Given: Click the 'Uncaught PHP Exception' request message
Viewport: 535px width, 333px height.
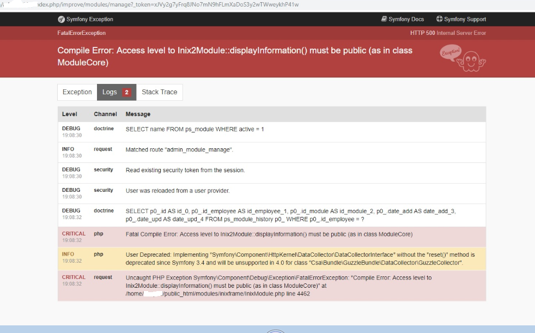Looking at the screenshot, I should click(278, 286).
